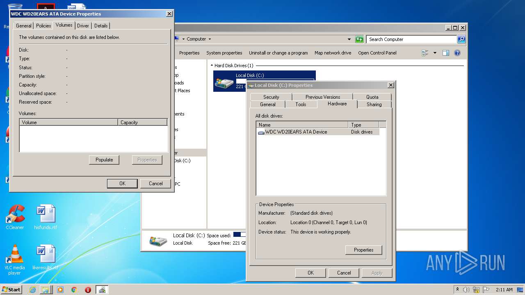The width and height of the screenshot is (525, 295).
Task: Open the Explorer help icon
Action: pyautogui.click(x=457, y=53)
